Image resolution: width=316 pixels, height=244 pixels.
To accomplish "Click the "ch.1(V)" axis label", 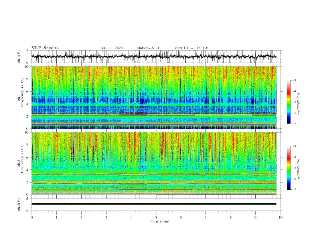I will (x=19, y=57).
